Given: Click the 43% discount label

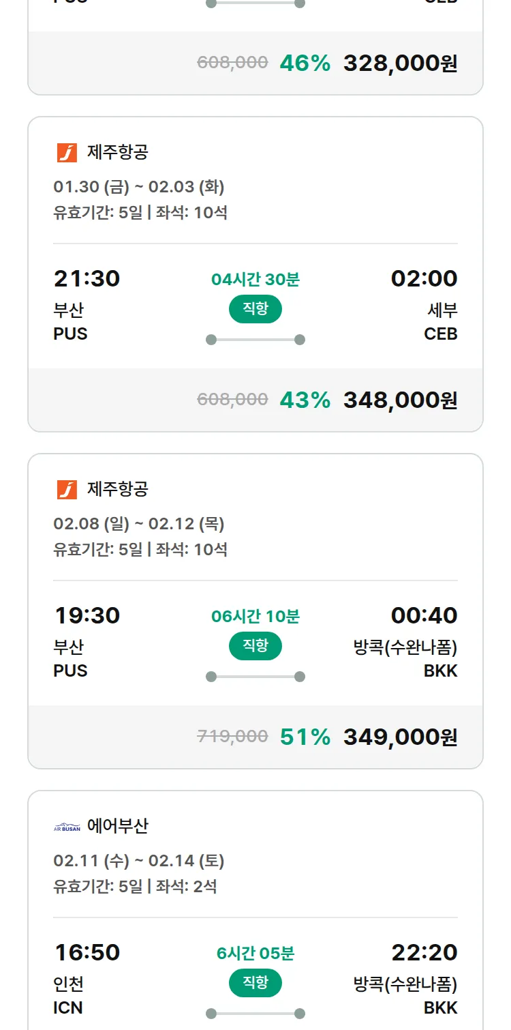Looking at the screenshot, I should tap(305, 400).
